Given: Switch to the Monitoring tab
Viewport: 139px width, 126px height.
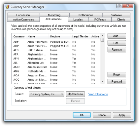Looking at the screenshot, I should pos(54,15).
